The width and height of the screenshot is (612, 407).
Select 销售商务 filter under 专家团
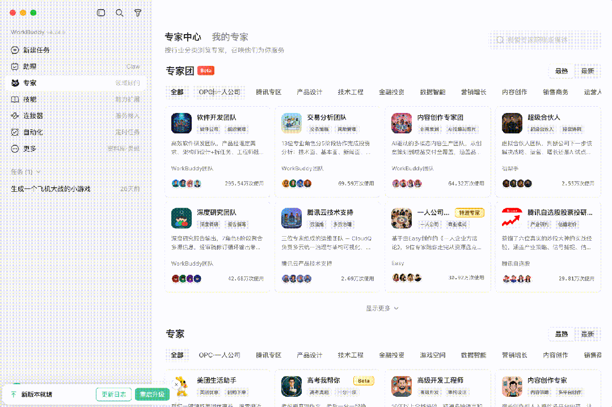pos(555,92)
